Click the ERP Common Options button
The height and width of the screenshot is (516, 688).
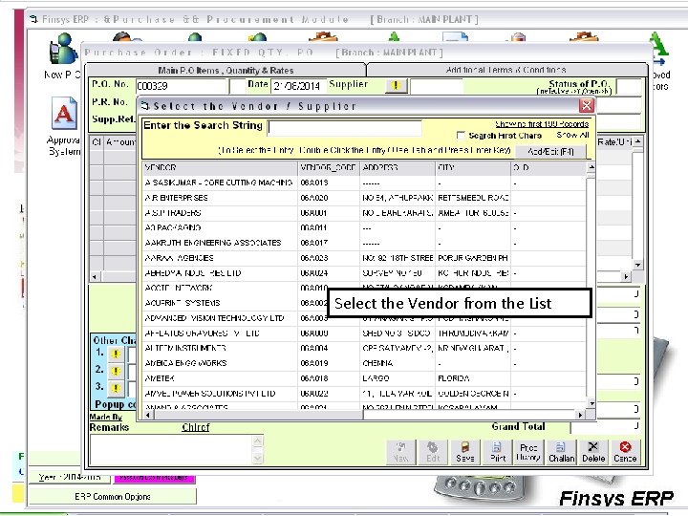(x=113, y=497)
